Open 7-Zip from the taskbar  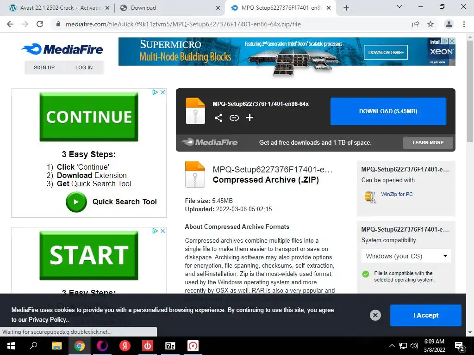pos(170,346)
